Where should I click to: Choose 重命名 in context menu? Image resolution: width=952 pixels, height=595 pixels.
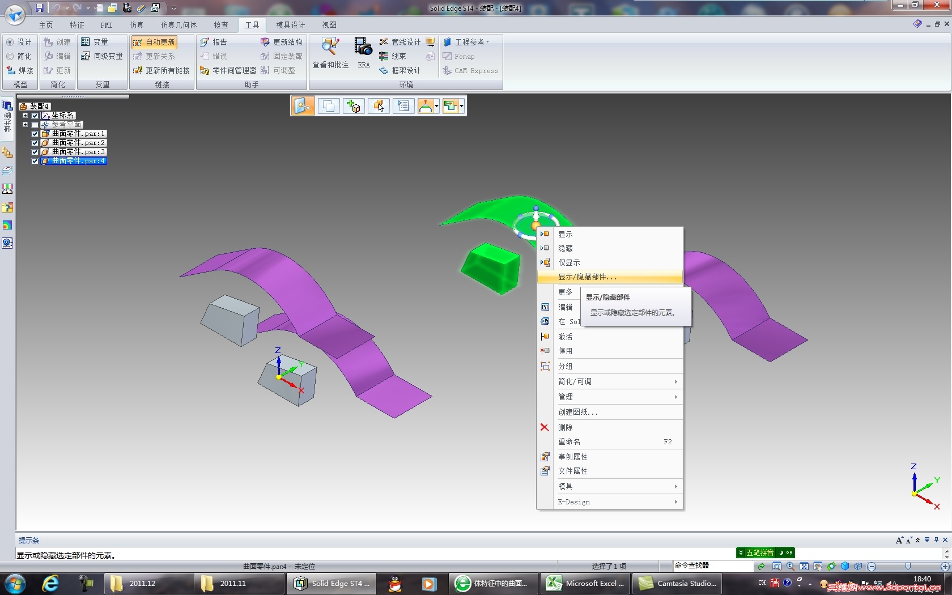[x=610, y=441]
